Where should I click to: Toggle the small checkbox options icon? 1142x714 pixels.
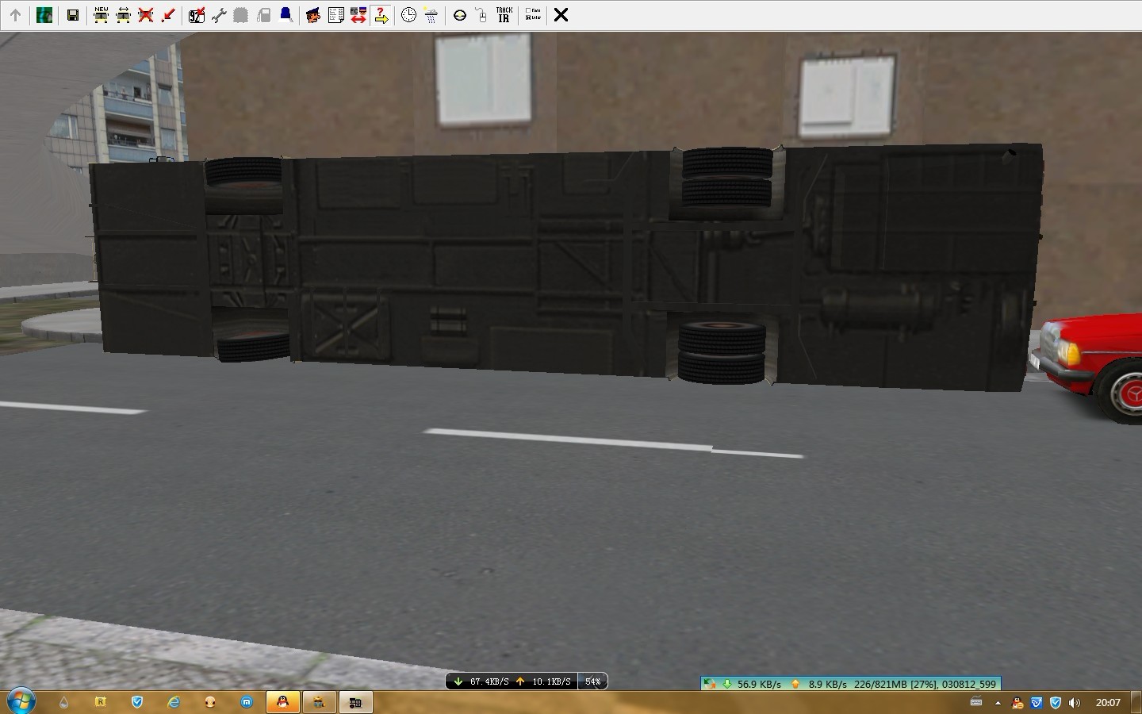tap(532, 15)
